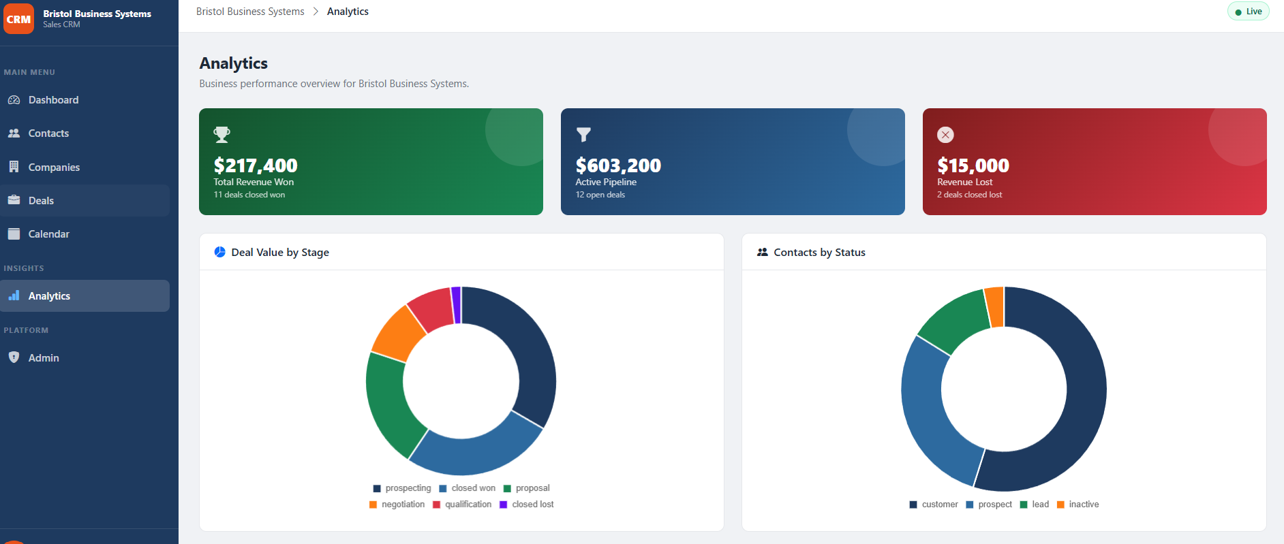Click the $603,200 Active Pipeline value

tap(618, 165)
